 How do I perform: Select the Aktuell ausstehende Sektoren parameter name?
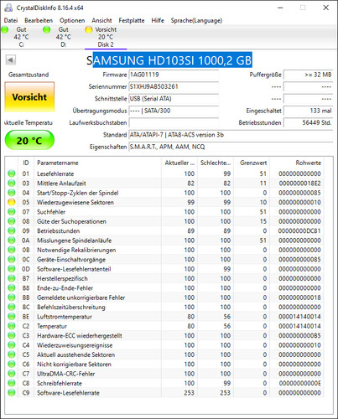pos(76,354)
